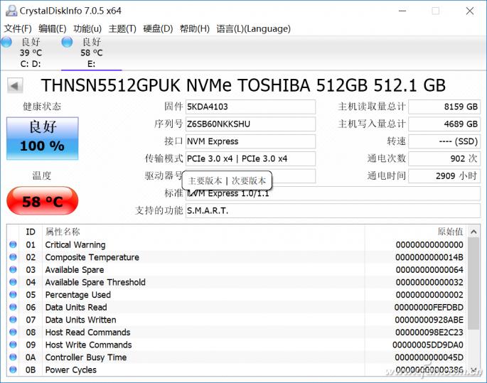Click the raw value 00000000FEFDBD
Viewport: 487px width, 383px height.
(429, 307)
